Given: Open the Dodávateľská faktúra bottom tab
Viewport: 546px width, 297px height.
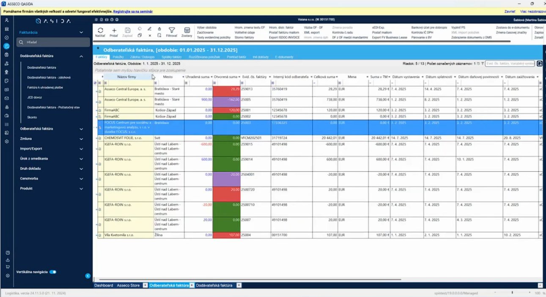Looking at the screenshot, I should (214, 286).
